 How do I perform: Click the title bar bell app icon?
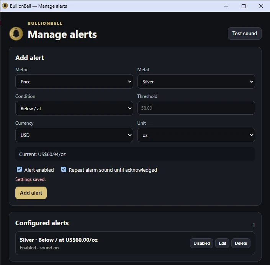tap(5, 6)
